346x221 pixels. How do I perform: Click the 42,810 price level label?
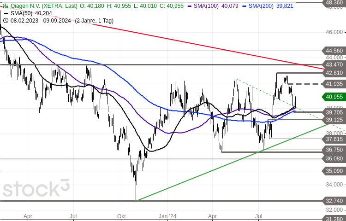(334, 73)
